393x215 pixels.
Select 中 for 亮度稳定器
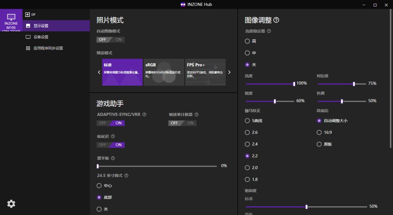247,53
